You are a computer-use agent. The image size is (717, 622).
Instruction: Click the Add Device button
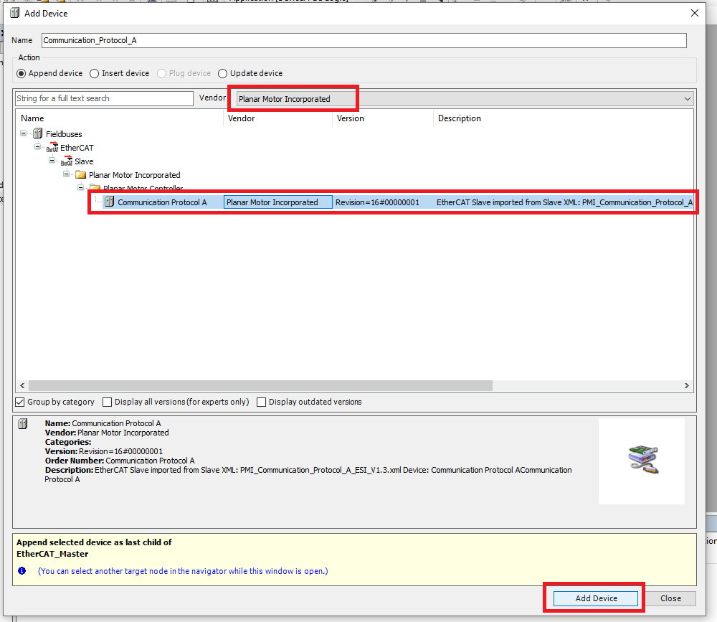click(x=596, y=598)
